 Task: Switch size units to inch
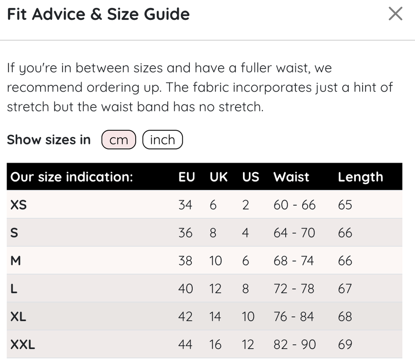[x=163, y=140]
